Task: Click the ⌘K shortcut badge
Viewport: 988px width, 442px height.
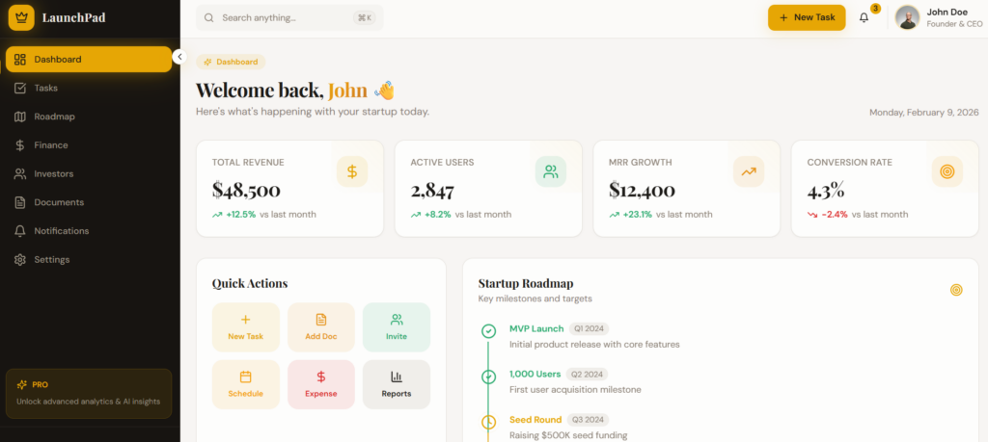Action: coord(364,17)
